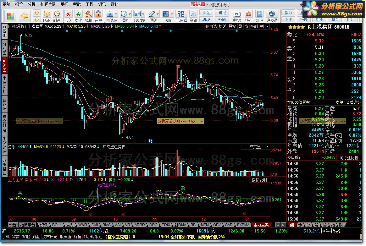Toggle 复权 price adjustment

click(232, 27)
